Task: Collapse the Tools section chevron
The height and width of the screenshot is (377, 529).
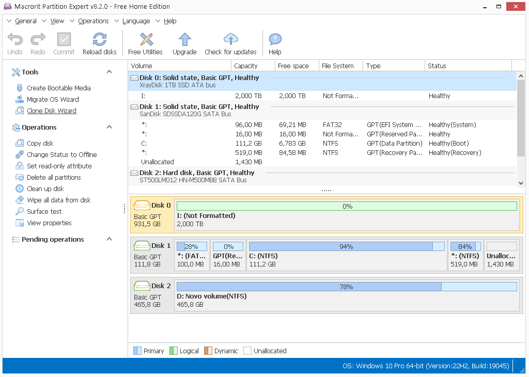Action: pos(110,71)
